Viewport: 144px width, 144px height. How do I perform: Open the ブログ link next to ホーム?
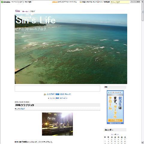pyautogui.click(x=32, y=11)
